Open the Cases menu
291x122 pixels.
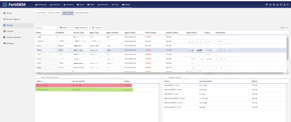80,5
